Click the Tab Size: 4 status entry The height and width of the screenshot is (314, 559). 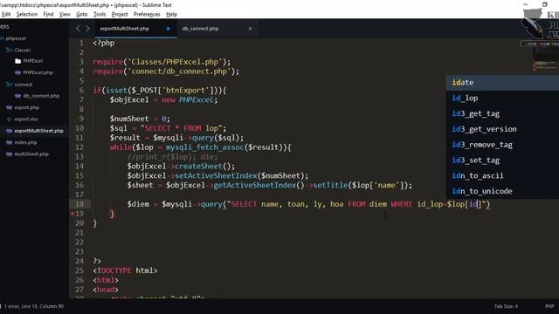[506, 306]
